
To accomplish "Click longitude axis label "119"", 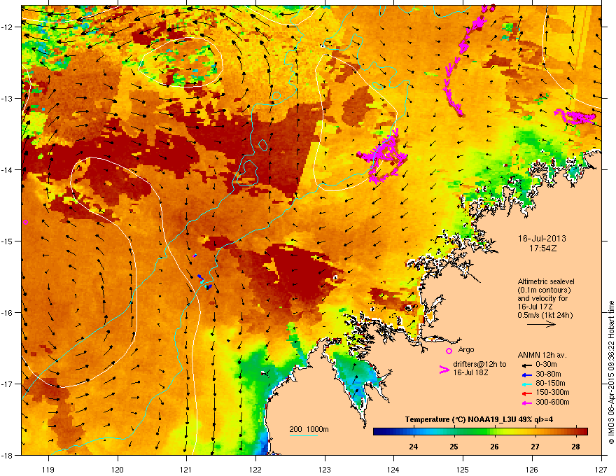I will [x=49, y=470].
